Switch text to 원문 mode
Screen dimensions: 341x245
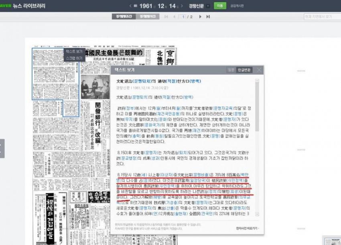[231, 70]
